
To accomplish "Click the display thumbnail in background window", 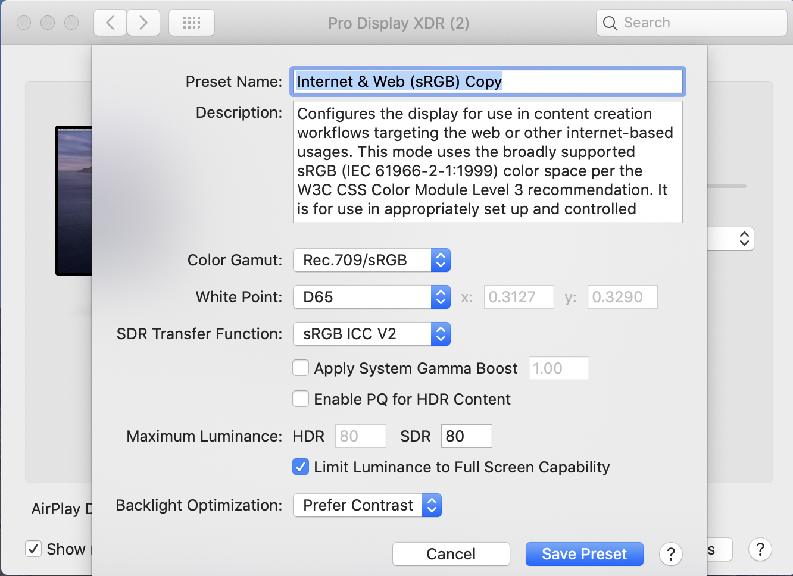I will pos(74,201).
